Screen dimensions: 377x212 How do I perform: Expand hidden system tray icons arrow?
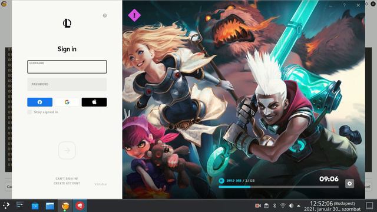tap(299, 206)
